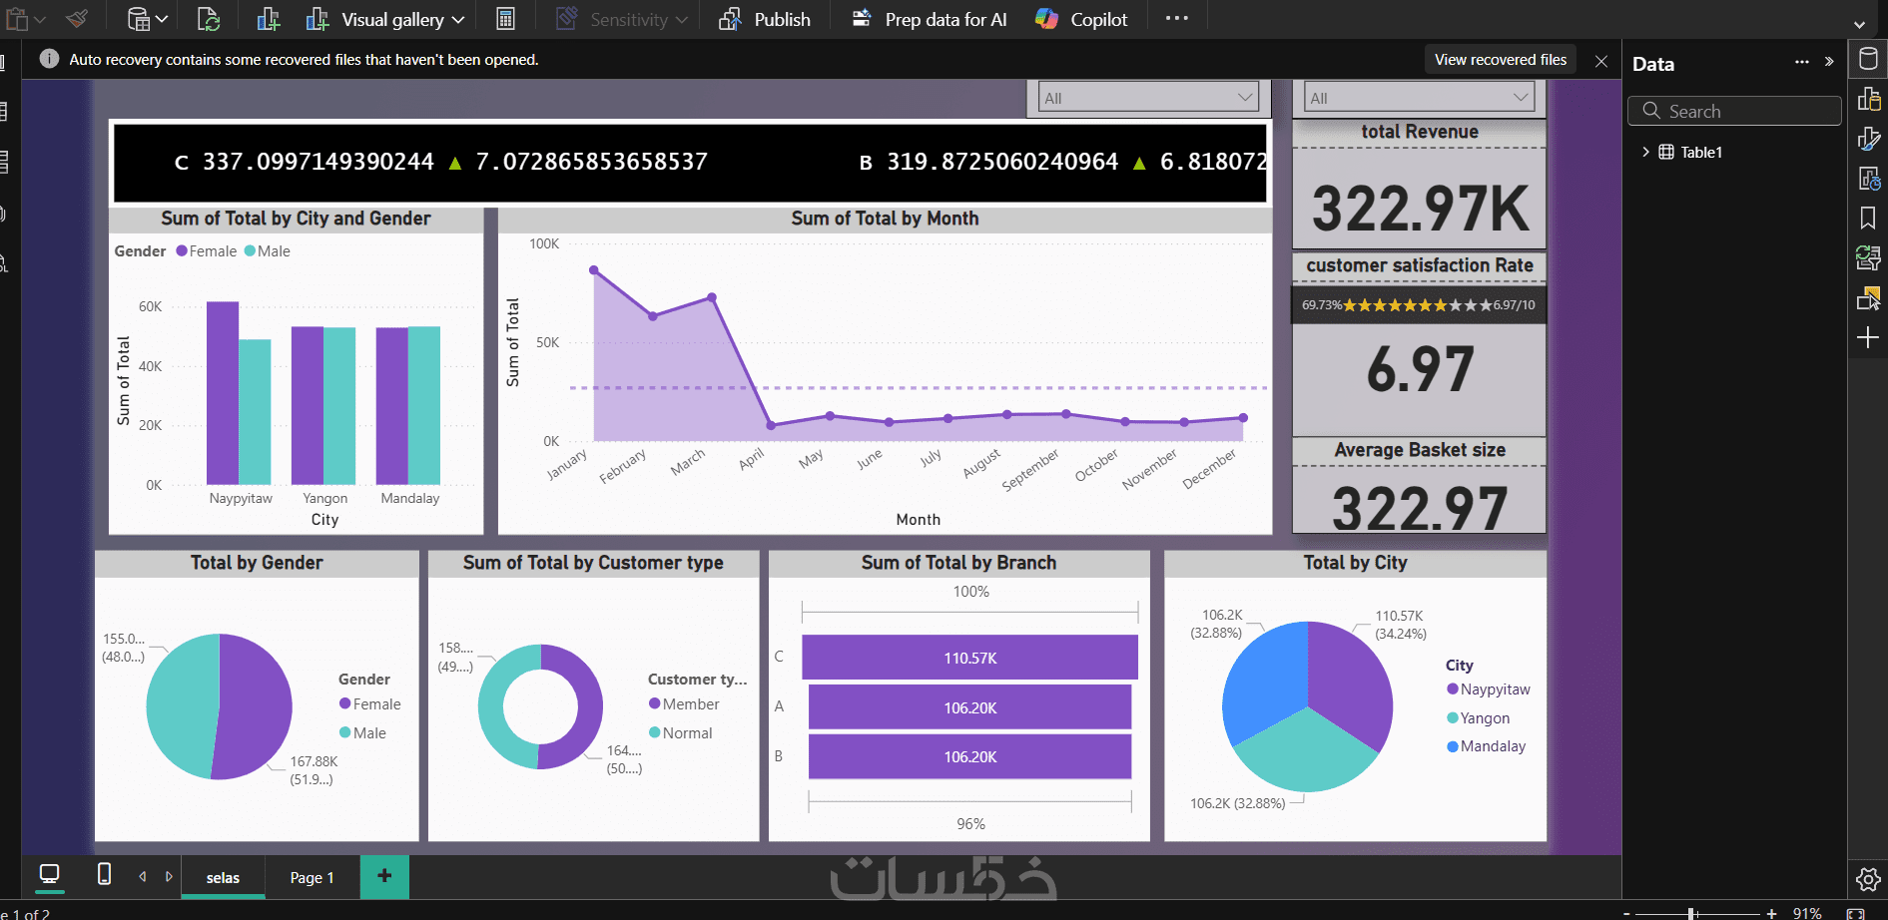Click the Format painter brush icon
1888x920 pixels.
77,19
